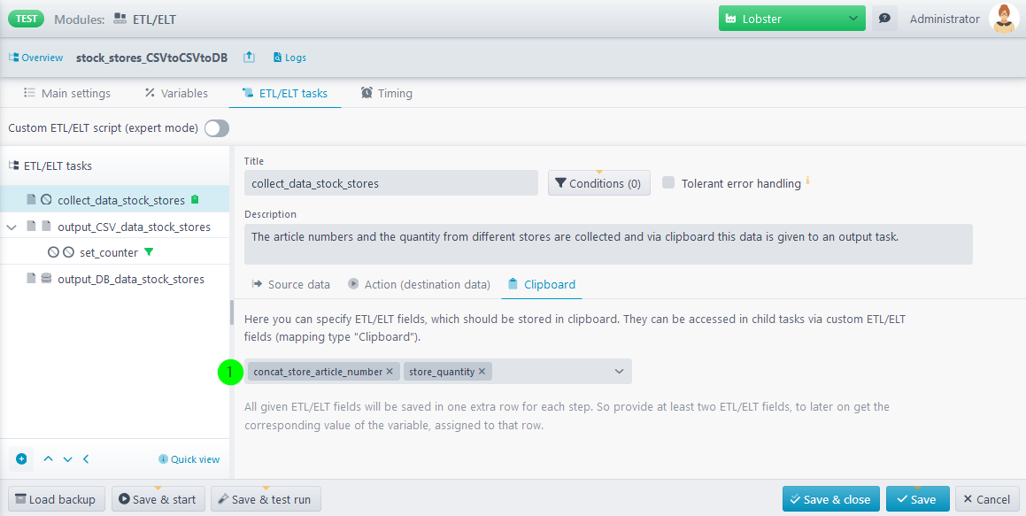Viewport: 1026px width, 516px height.
Task: Click the TEST environment badge
Action: click(27, 19)
